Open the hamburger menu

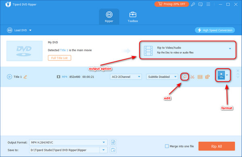pyautogui.click(x=208, y=4)
